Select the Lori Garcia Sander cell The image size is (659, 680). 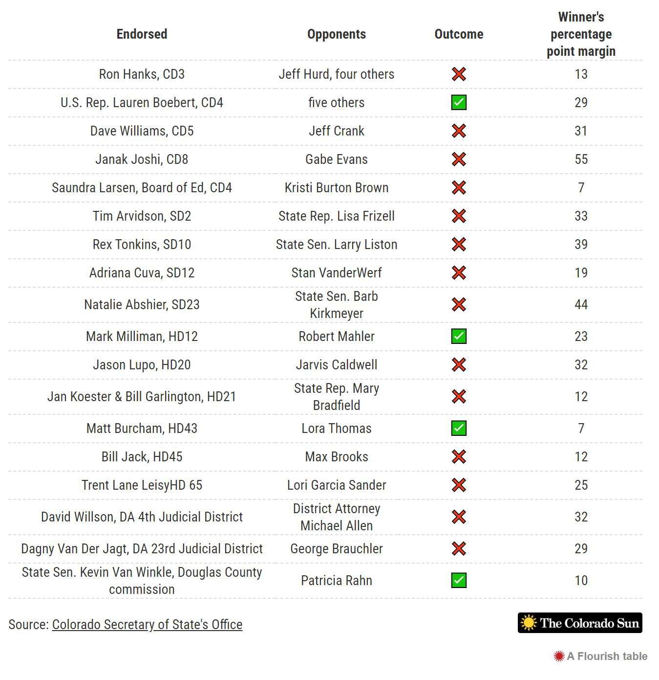pyautogui.click(x=337, y=485)
